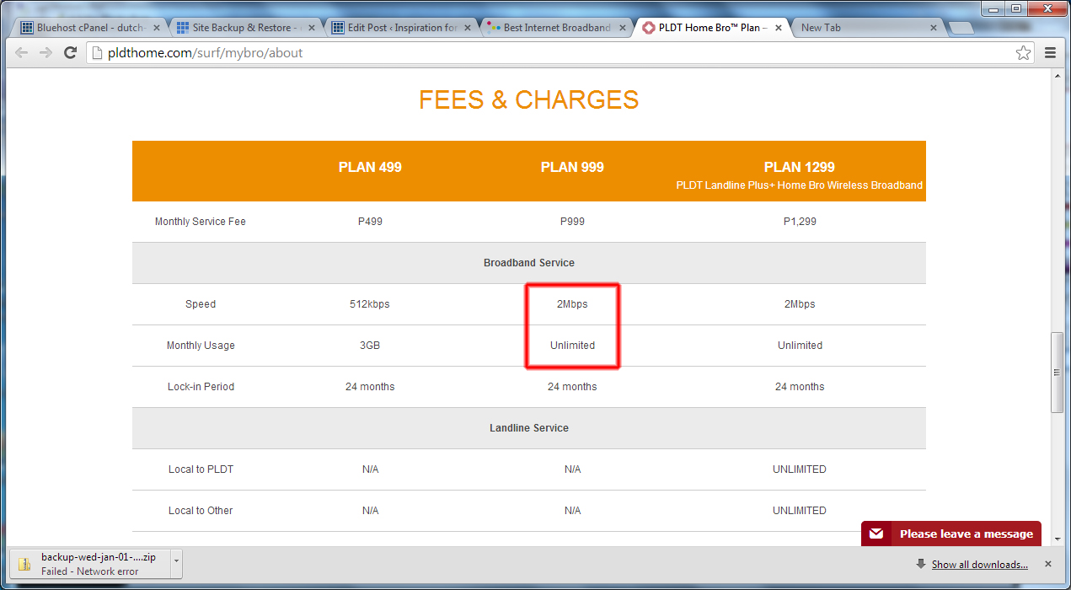Click the Monthly Usage row label
This screenshot has width=1071, height=590.
tap(201, 346)
